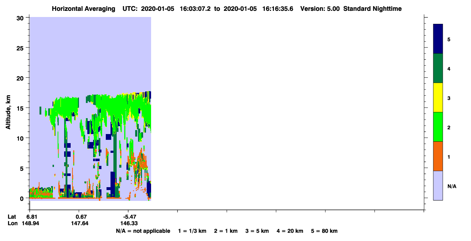Click latitude value '6.81'
Image resolution: width=471 pixels, height=241 pixels.
pos(32,217)
